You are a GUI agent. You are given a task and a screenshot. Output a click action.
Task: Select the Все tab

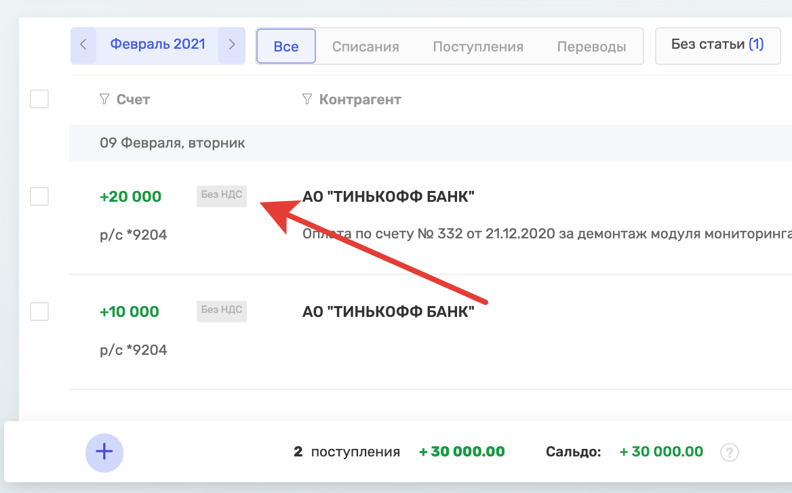point(286,47)
